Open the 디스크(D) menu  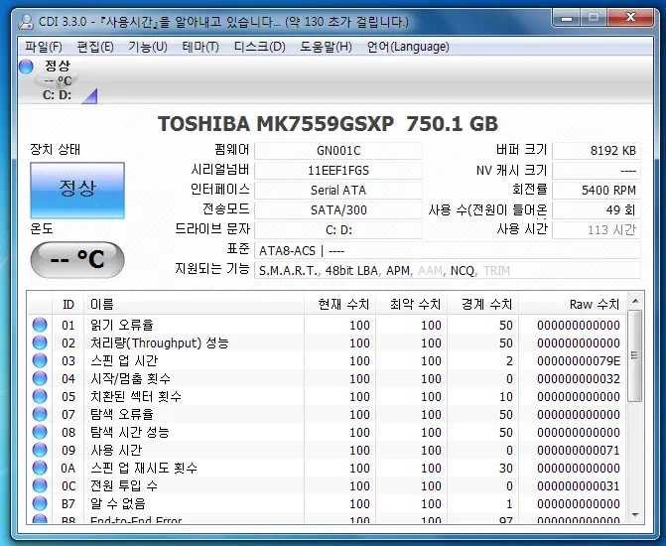point(259,47)
